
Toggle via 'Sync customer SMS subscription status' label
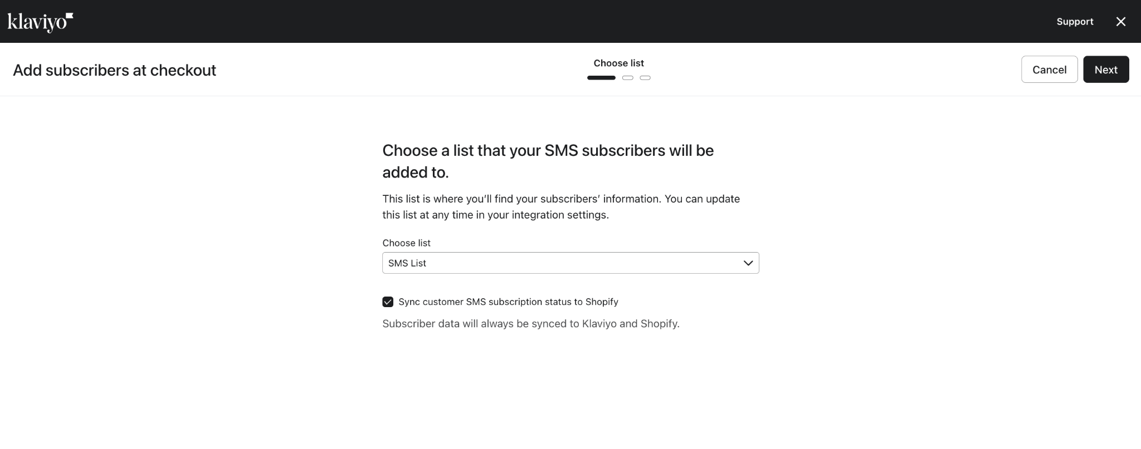click(x=508, y=302)
